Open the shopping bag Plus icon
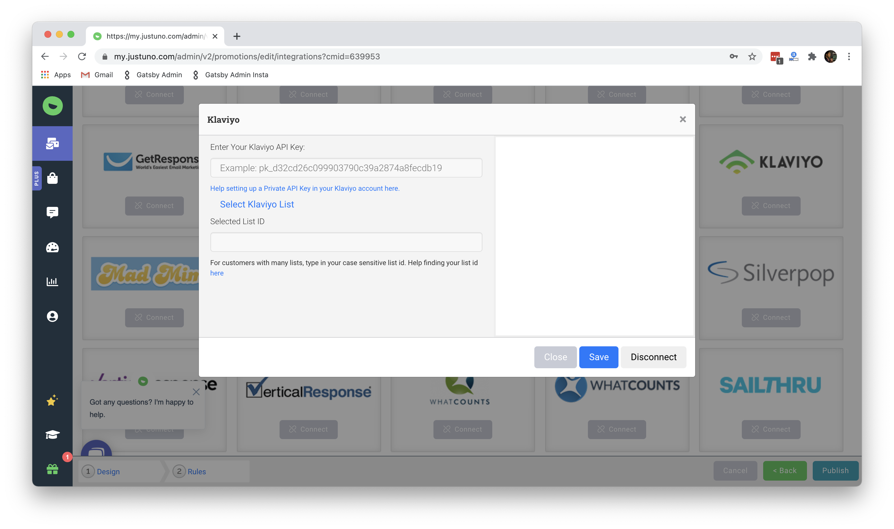The width and height of the screenshot is (894, 529). pyautogui.click(x=52, y=178)
